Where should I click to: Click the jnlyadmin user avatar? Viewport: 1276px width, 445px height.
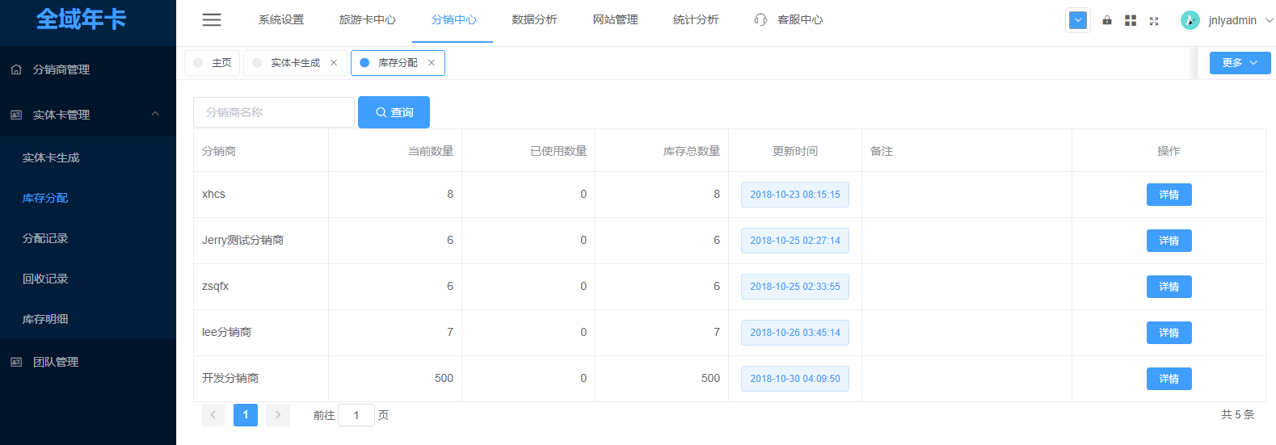click(x=1190, y=20)
